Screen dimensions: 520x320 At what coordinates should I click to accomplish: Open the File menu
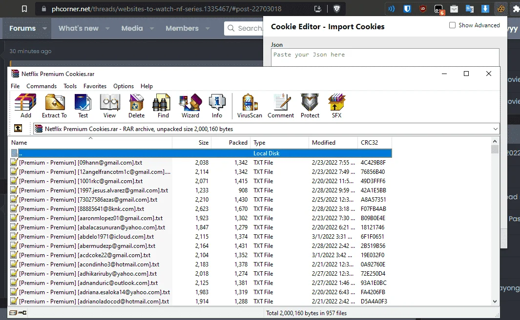(x=15, y=86)
